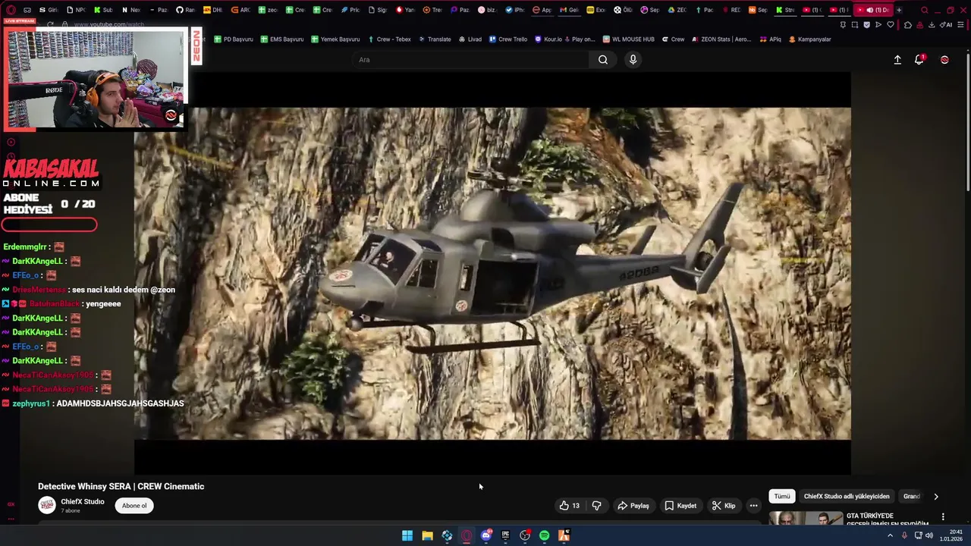This screenshot has height=546, width=971.
Task: Select the 'Tümü' filter chip
Action: pos(782,496)
